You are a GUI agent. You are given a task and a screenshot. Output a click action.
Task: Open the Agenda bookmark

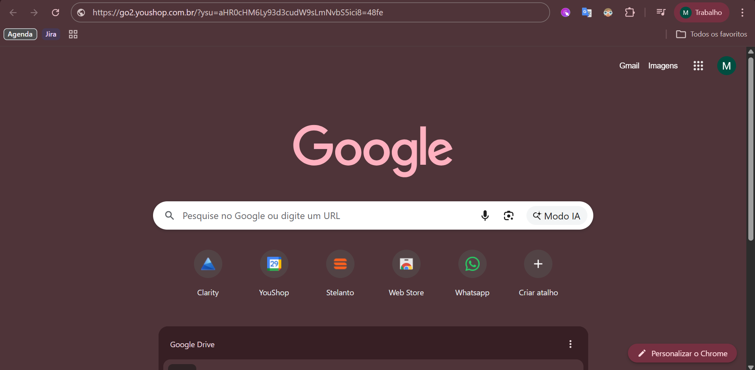[x=20, y=34]
